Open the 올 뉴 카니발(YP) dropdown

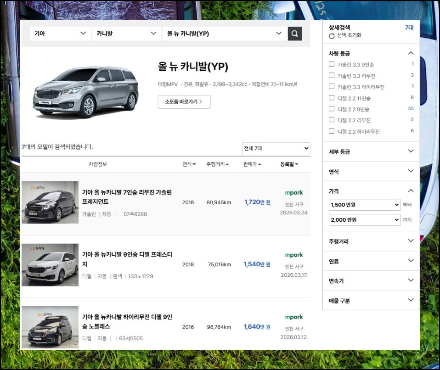click(x=224, y=34)
